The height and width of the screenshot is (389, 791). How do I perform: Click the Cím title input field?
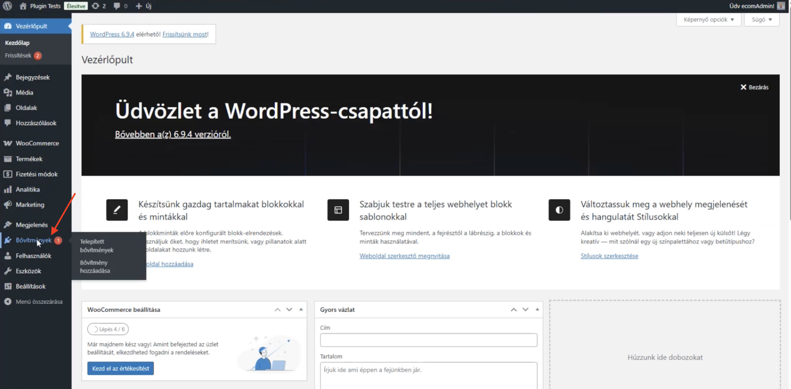(x=428, y=340)
